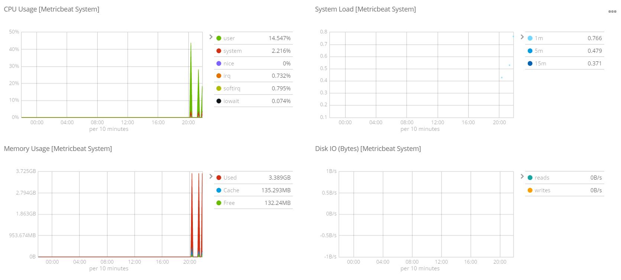Click the 0.795% softirq value
The width and height of the screenshot is (621, 280).
tap(281, 88)
